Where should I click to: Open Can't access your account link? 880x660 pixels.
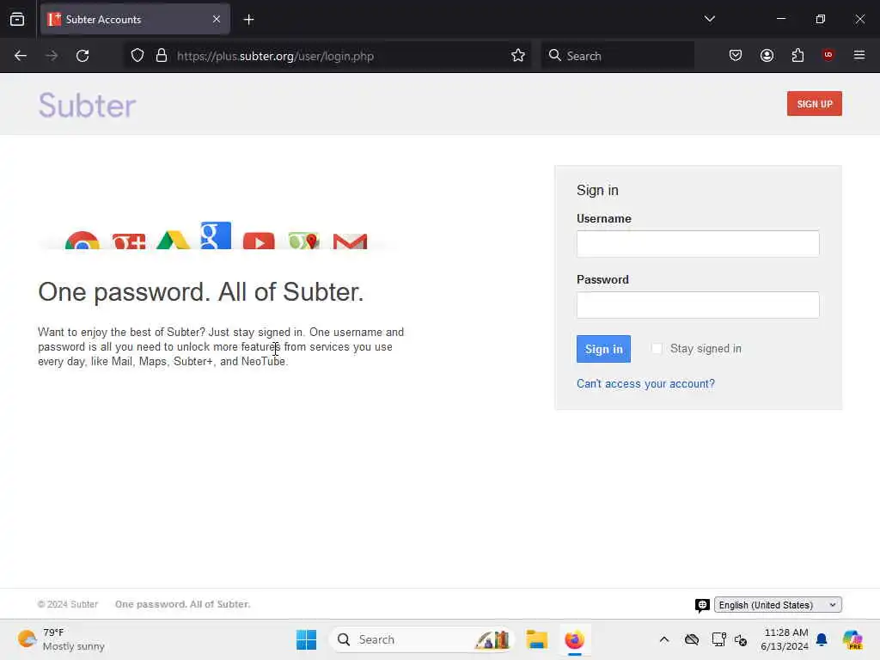click(x=645, y=384)
